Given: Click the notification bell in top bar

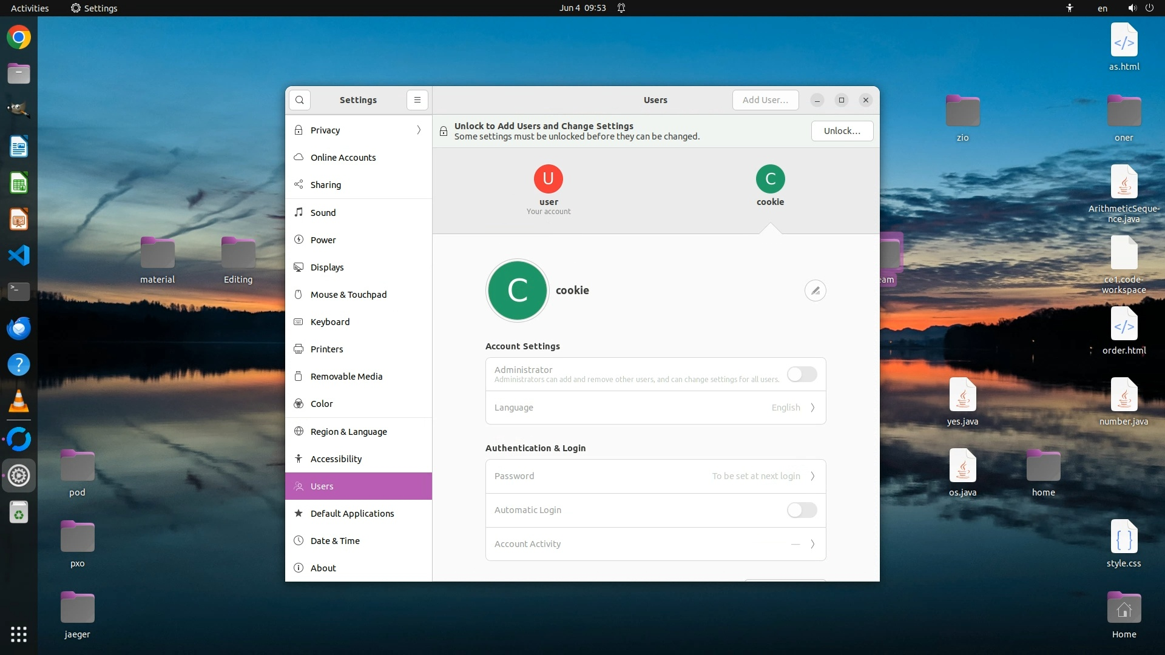Looking at the screenshot, I should point(621,8).
